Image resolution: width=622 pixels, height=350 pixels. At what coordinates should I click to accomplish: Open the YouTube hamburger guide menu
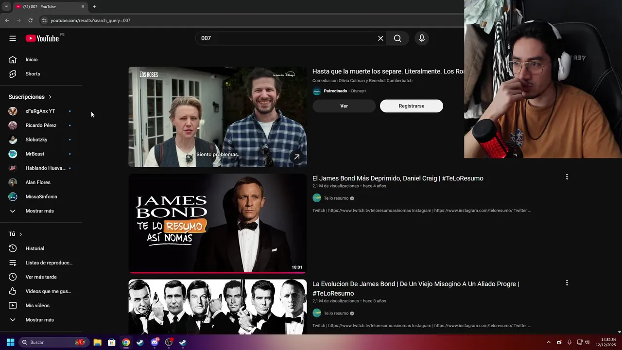click(x=13, y=38)
